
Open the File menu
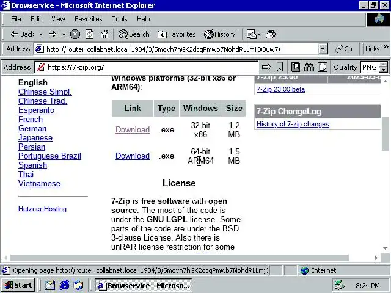pos(16,19)
